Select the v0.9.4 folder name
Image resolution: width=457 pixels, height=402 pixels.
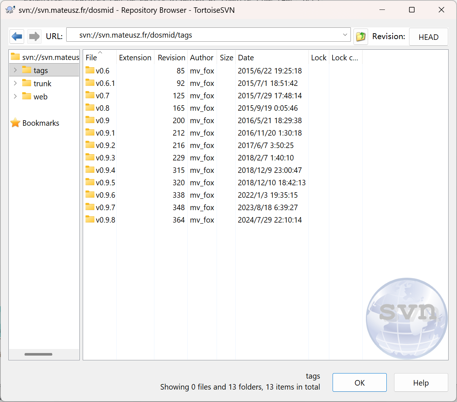(x=105, y=170)
